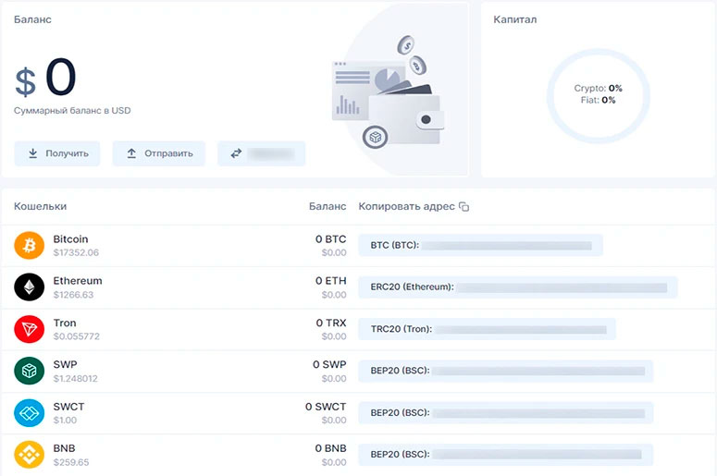Click the SWCT token icon
Viewport: 717px width, 476px height.
[29, 412]
